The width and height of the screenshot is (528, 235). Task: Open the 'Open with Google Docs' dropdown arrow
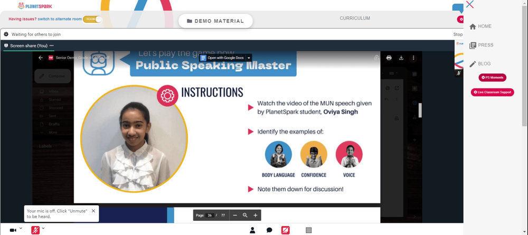pos(249,58)
